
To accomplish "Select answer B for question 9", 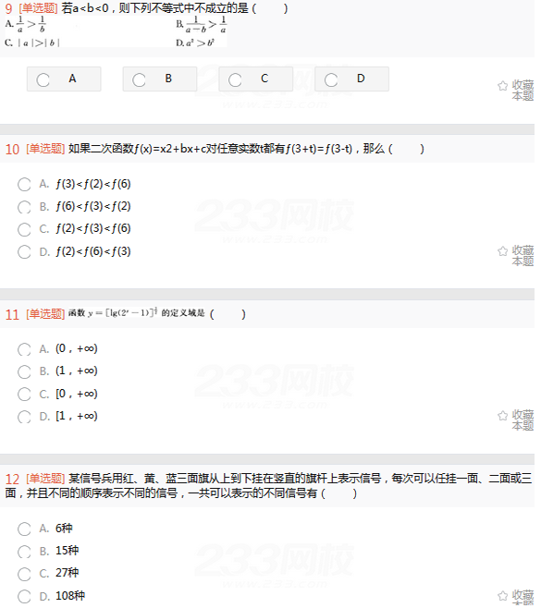I will (160, 79).
